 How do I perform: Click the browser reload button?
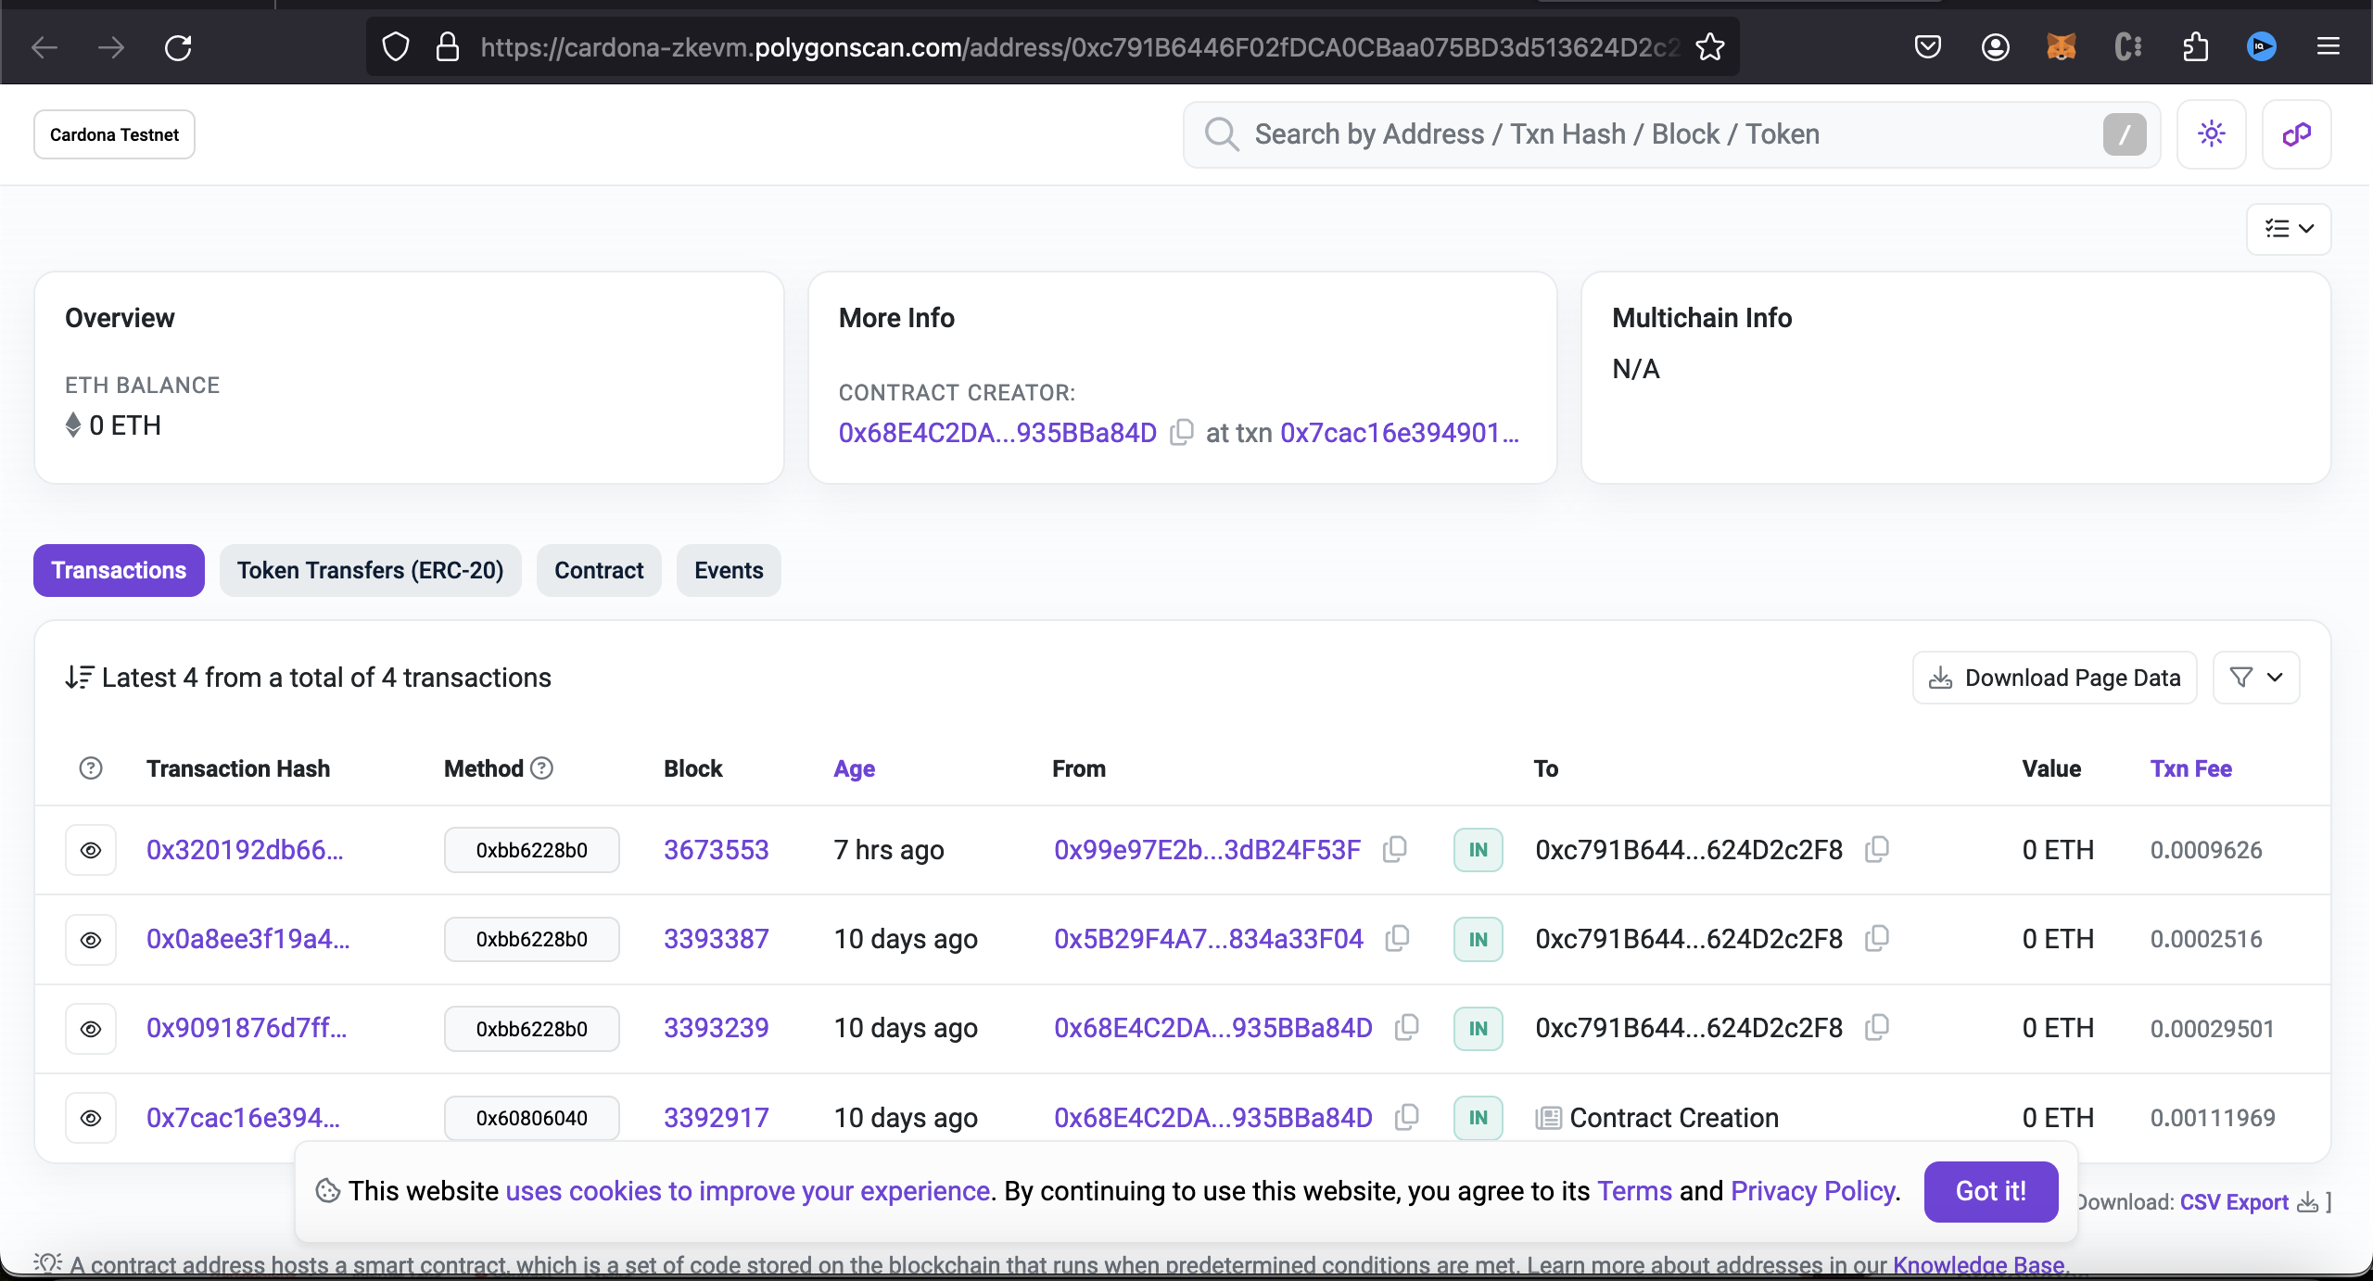178,46
